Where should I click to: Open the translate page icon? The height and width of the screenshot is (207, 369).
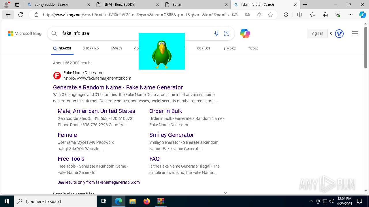pyautogui.click(x=247, y=15)
